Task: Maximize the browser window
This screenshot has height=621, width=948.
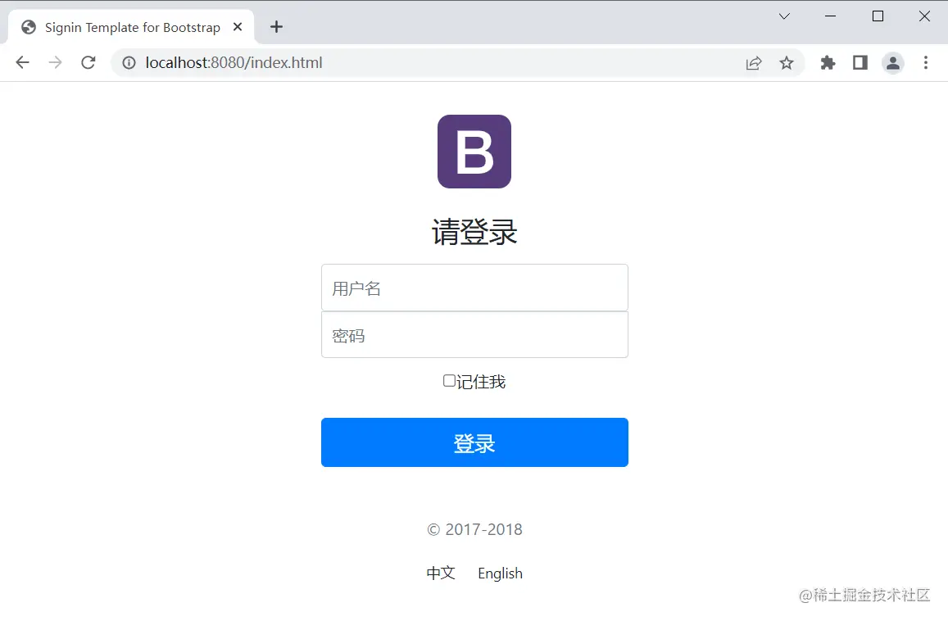Action: point(878,16)
